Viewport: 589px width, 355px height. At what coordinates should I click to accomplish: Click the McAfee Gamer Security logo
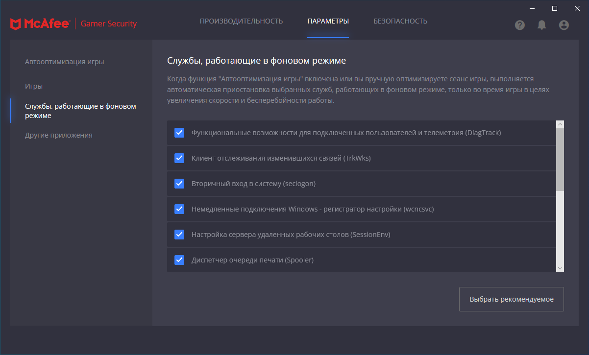click(x=74, y=24)
